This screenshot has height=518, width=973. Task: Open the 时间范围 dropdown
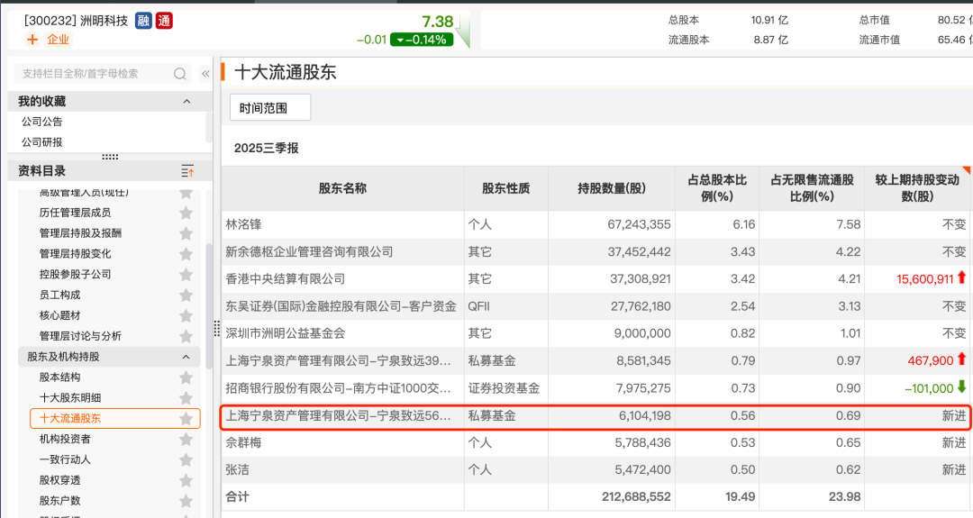pos(269,108)
